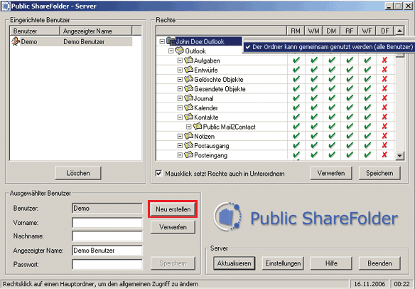This screenshot has width=415, height=289.
Task: Toggle DM right for Gelöschte Objekte
Action: click(x=332, y=79)
